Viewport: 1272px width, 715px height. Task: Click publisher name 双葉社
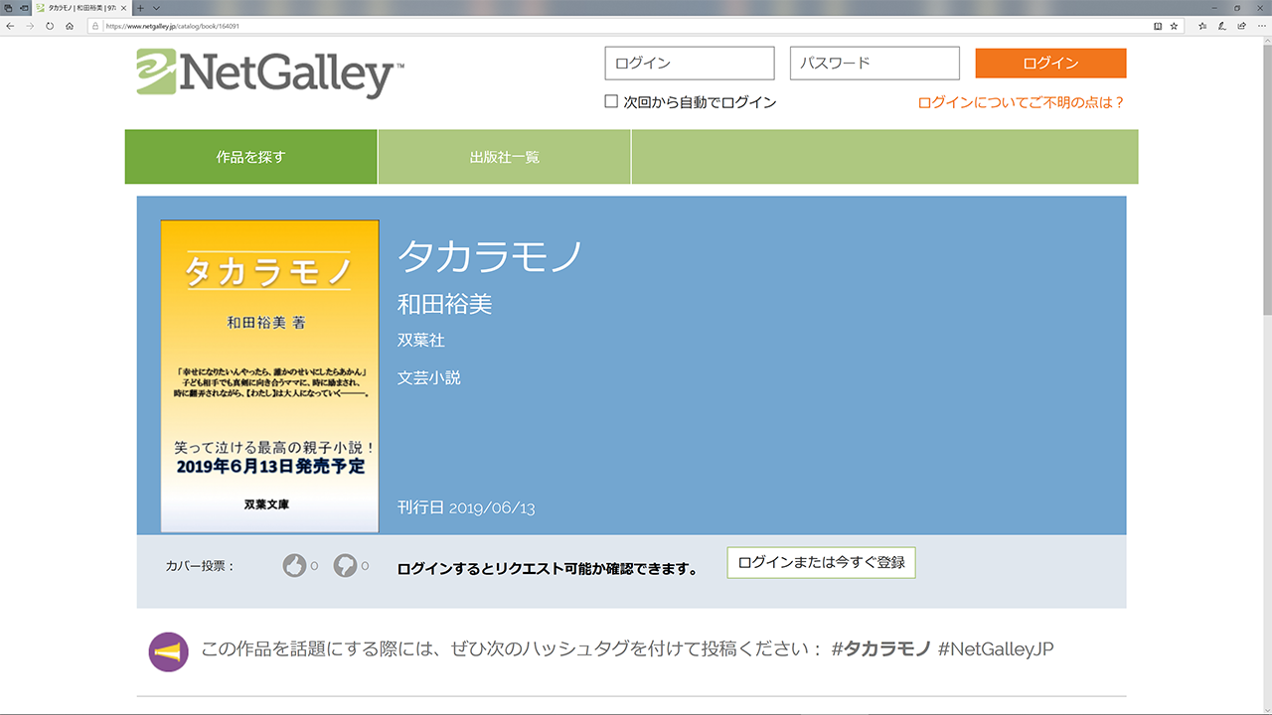tap(421, 340)
